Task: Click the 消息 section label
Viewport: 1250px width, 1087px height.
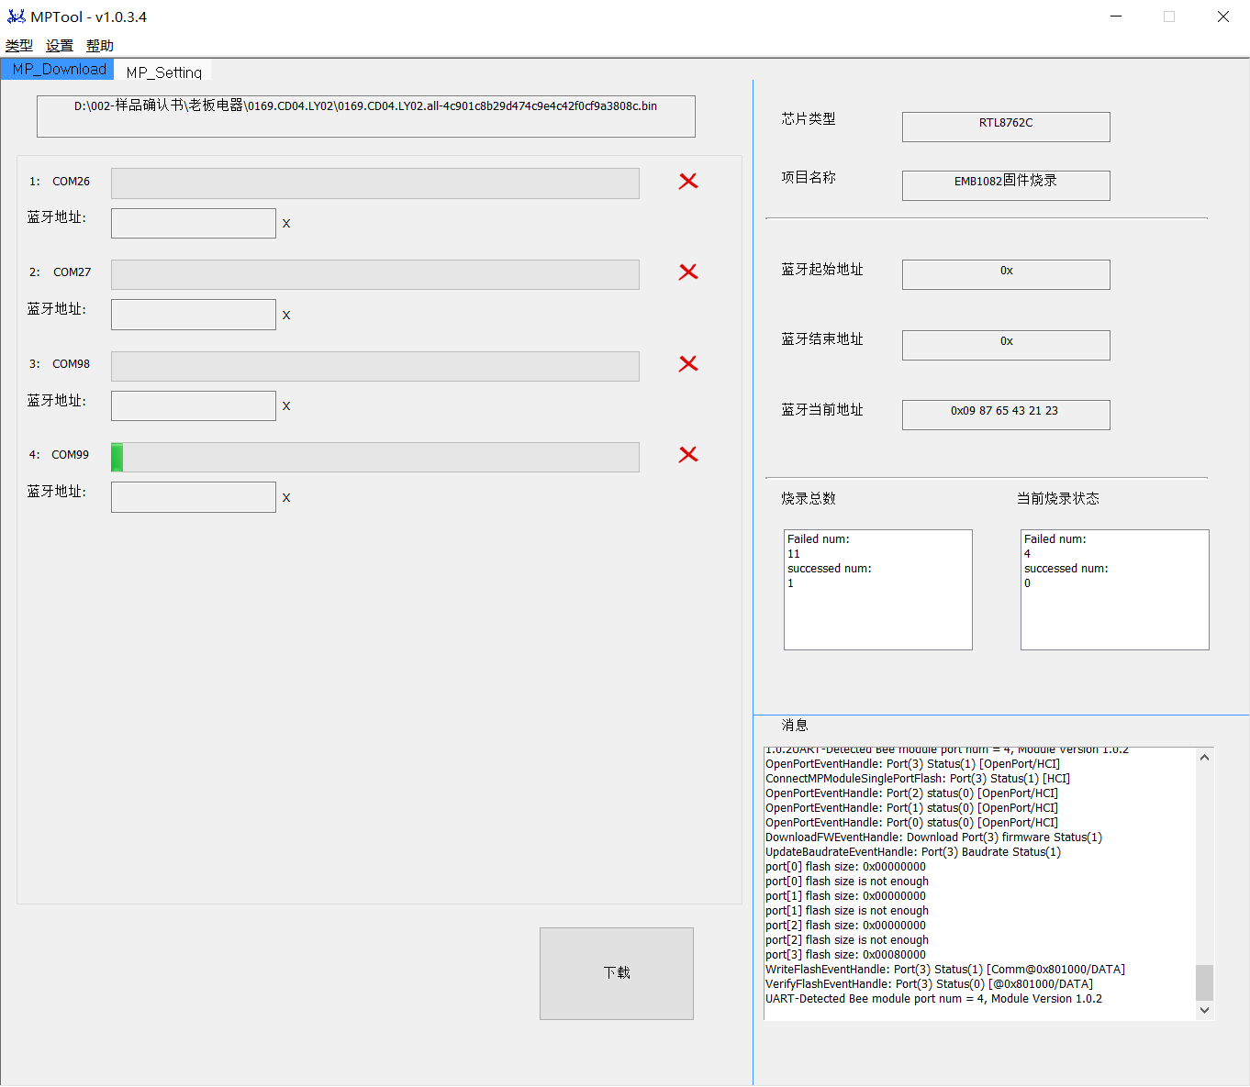Action: 795,726
